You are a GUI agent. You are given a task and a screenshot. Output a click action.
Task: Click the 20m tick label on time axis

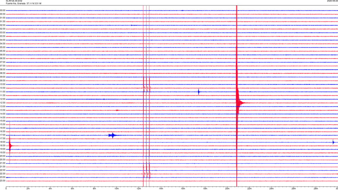click(227, 189)
